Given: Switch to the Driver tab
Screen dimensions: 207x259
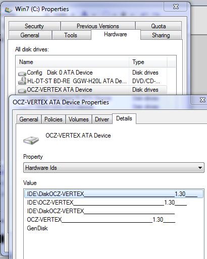Looking at the screenshot, I should tap(102, 119).
